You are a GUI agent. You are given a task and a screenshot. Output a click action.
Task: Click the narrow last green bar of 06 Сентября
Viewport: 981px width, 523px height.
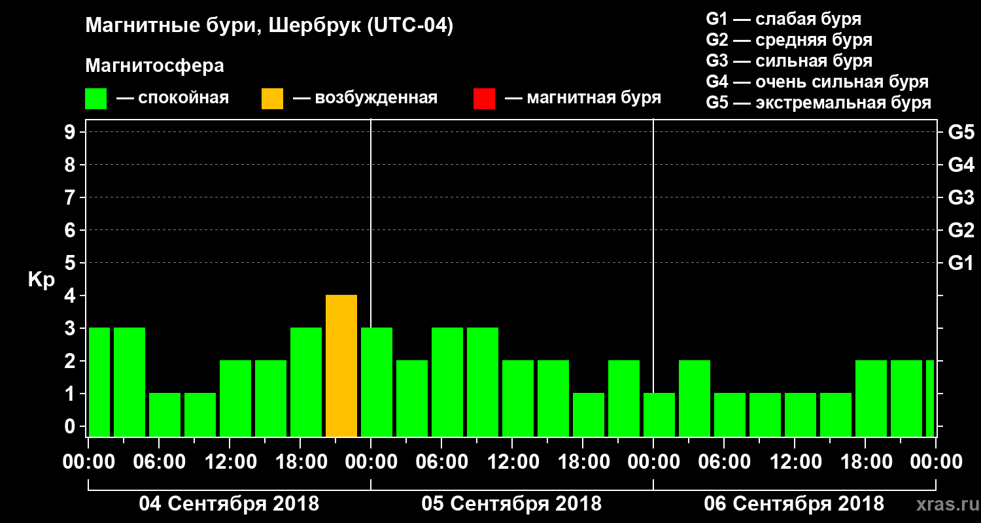(930, 398)
